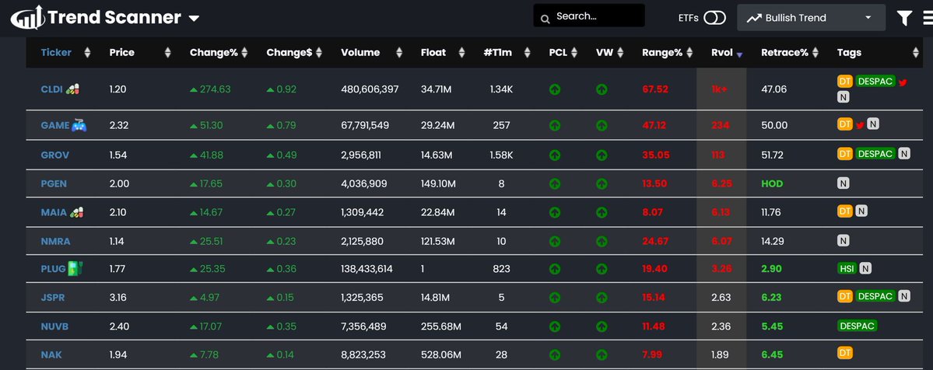Click the DESPAC tag in NUVB row
The width and height of the screenshot is (933, 370).
point(858,326)
